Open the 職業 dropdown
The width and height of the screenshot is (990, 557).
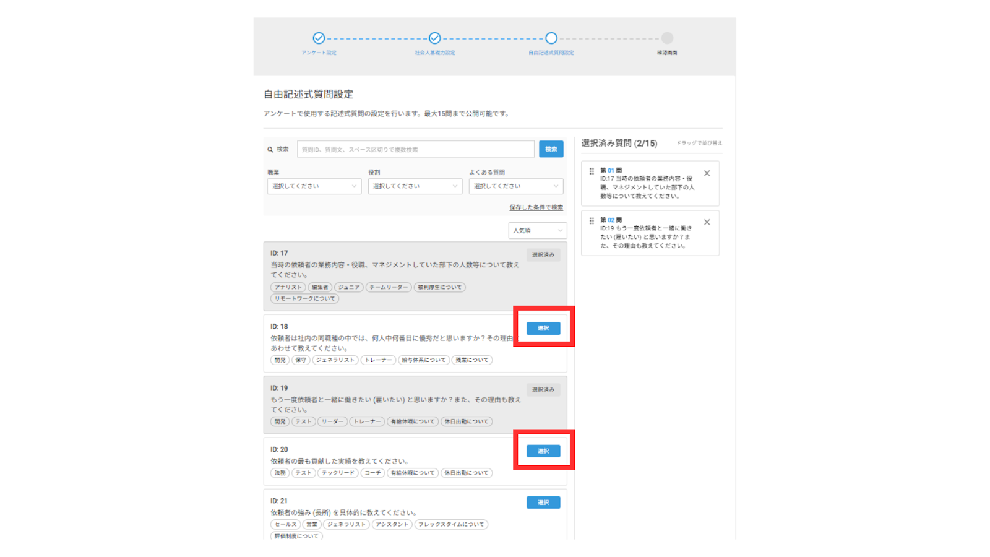click(x=314, y=186)
